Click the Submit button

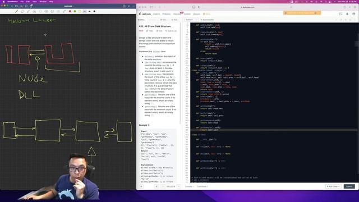coord(349,186)
